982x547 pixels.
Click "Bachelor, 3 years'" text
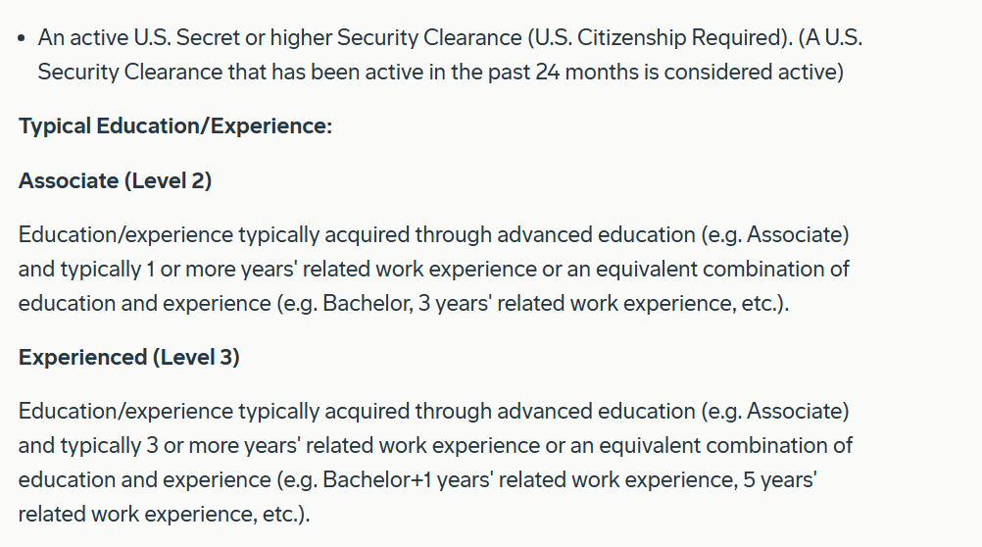(407, 303)
